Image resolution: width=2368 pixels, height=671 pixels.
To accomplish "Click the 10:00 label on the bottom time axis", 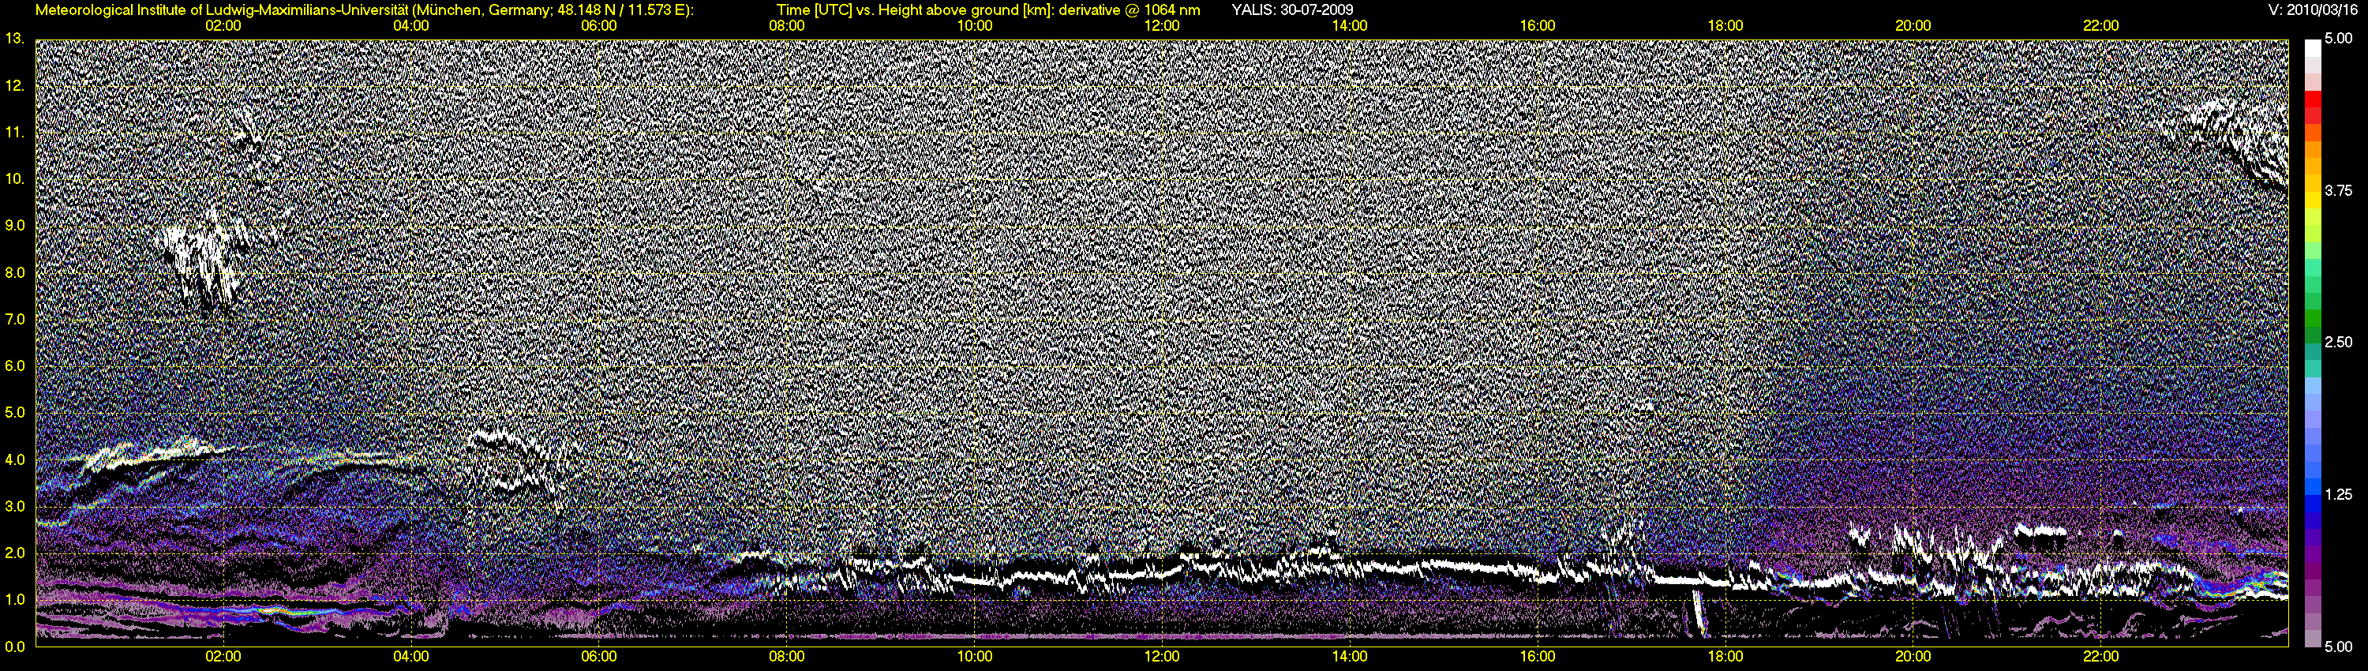I will (x=974, y=656).
